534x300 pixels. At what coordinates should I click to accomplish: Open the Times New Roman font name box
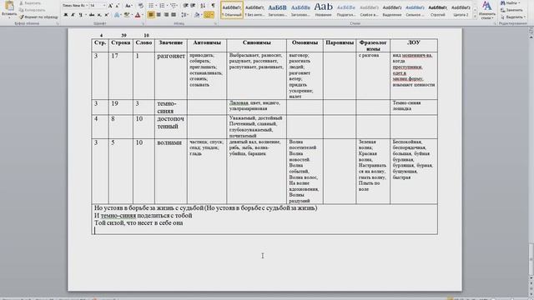pos(74,6)
